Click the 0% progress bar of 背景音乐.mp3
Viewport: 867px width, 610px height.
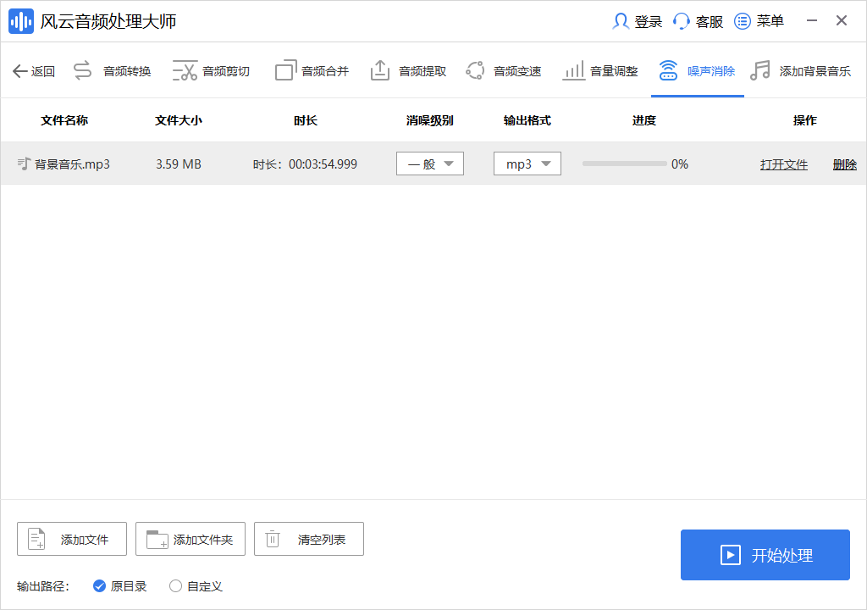(622, 164)
